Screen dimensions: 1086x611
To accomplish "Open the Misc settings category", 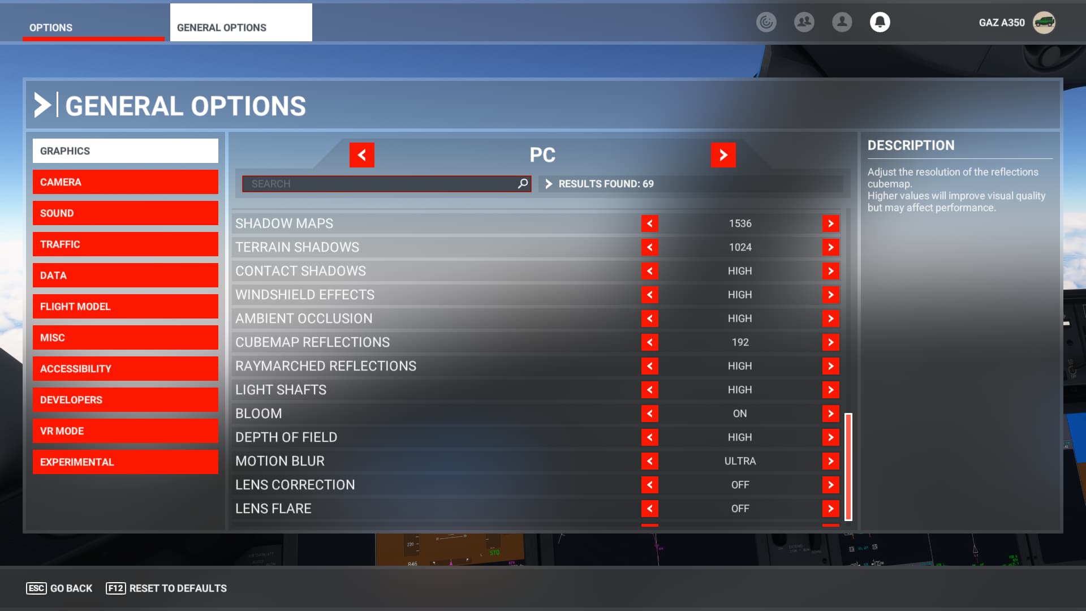I will pyautogui.click(x=125, y=338).
